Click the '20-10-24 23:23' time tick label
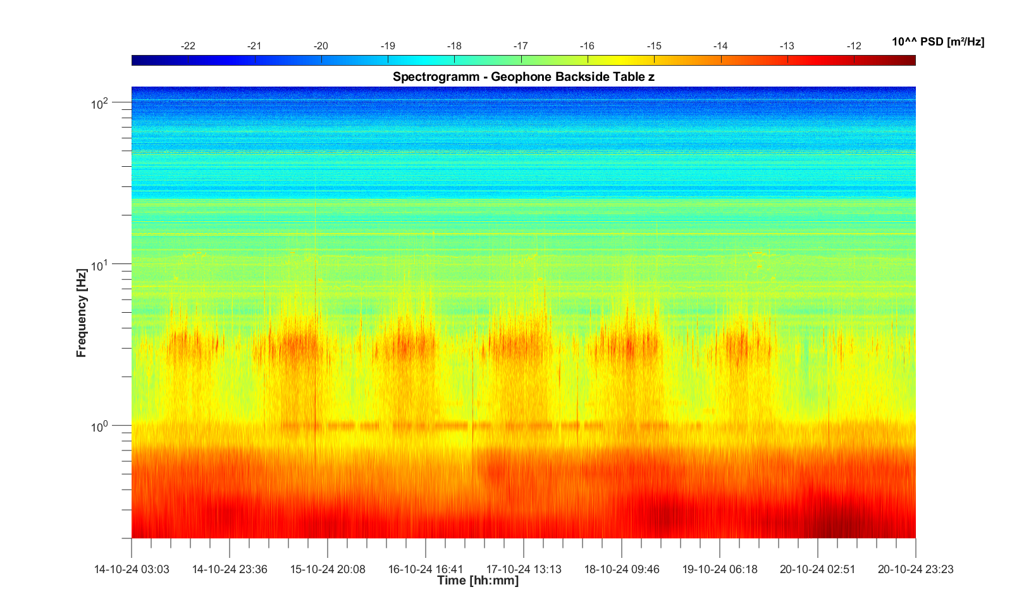 (x=915, y=569)
